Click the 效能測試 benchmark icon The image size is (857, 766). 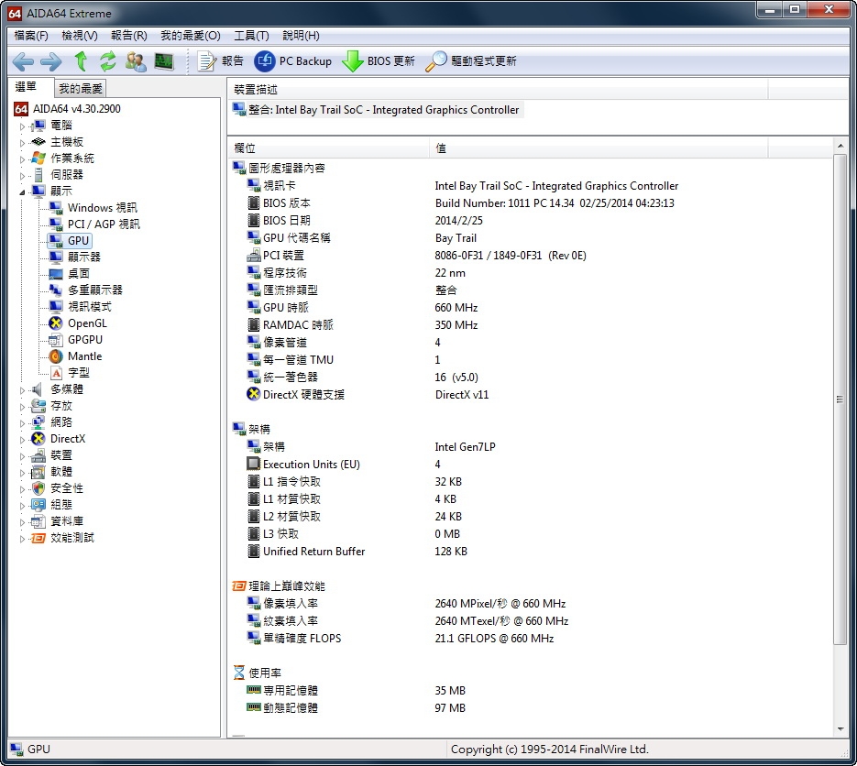pyautogui.click(x=38, y=538)
